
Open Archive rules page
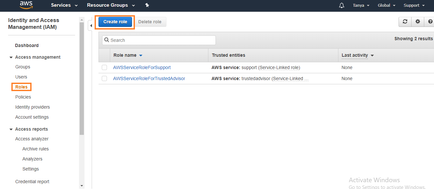coord(35,149)
